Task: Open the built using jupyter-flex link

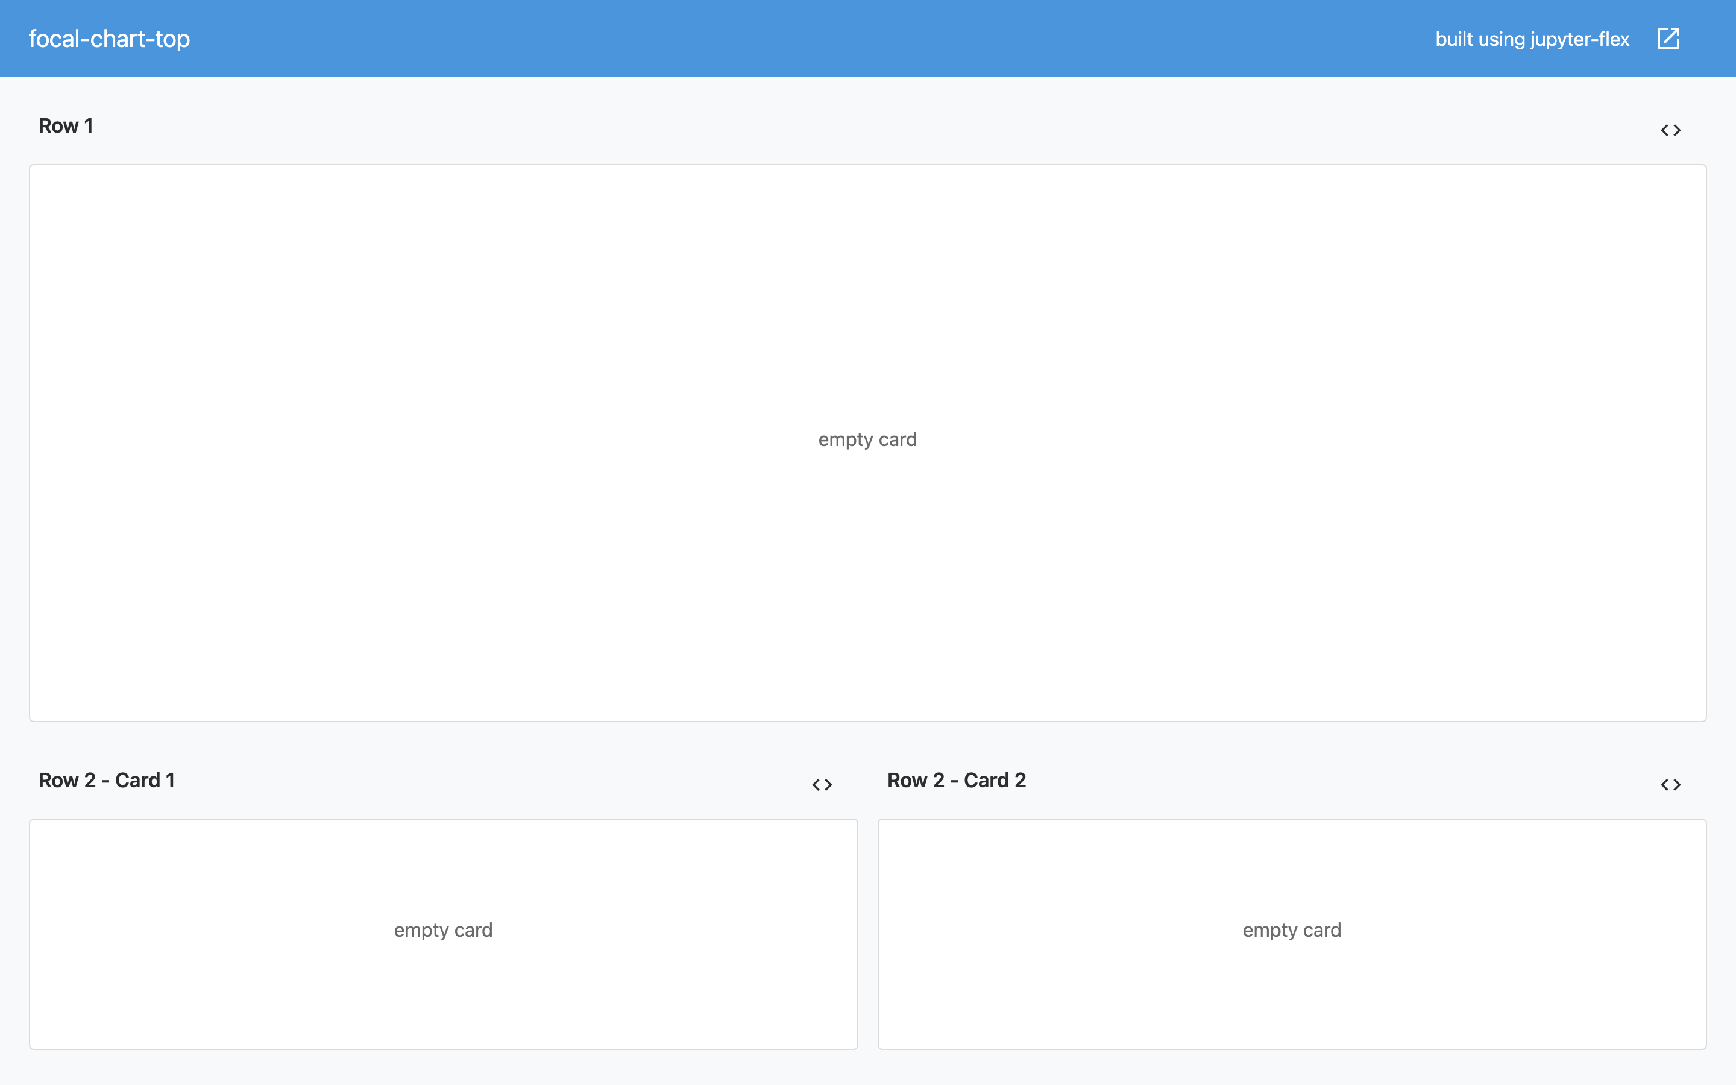Action: click(1532, 39)
